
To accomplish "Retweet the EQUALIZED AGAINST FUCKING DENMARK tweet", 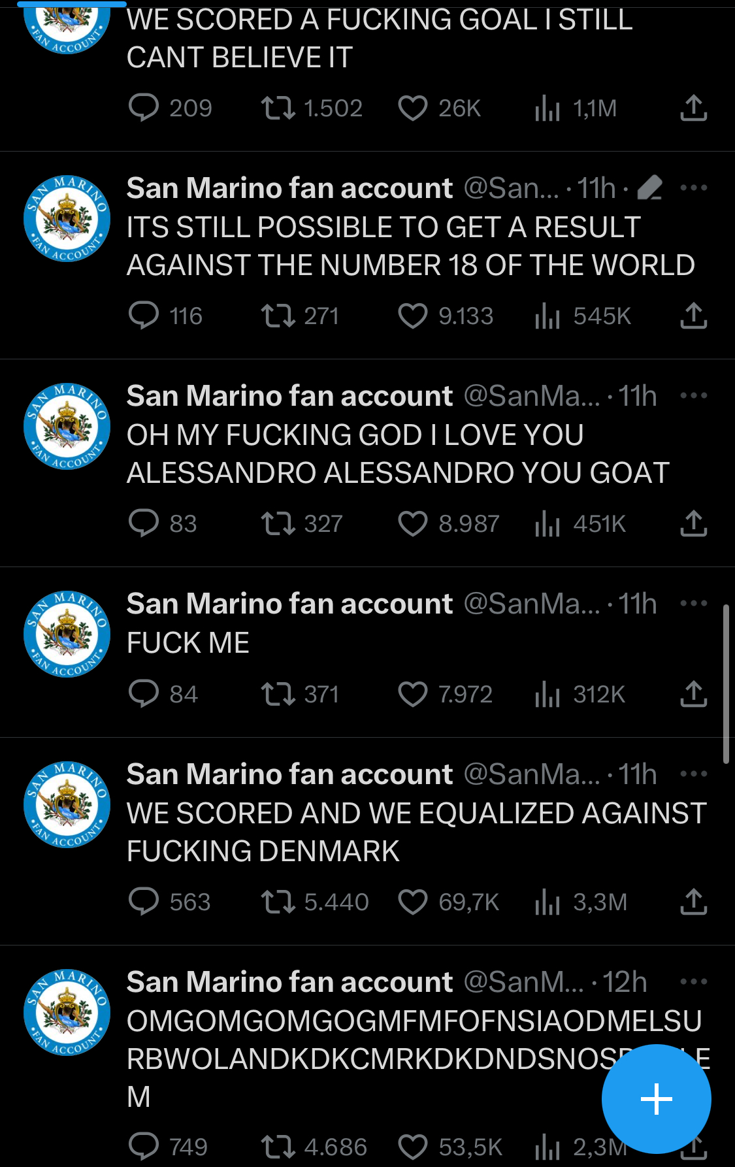I will click(278, 902).
